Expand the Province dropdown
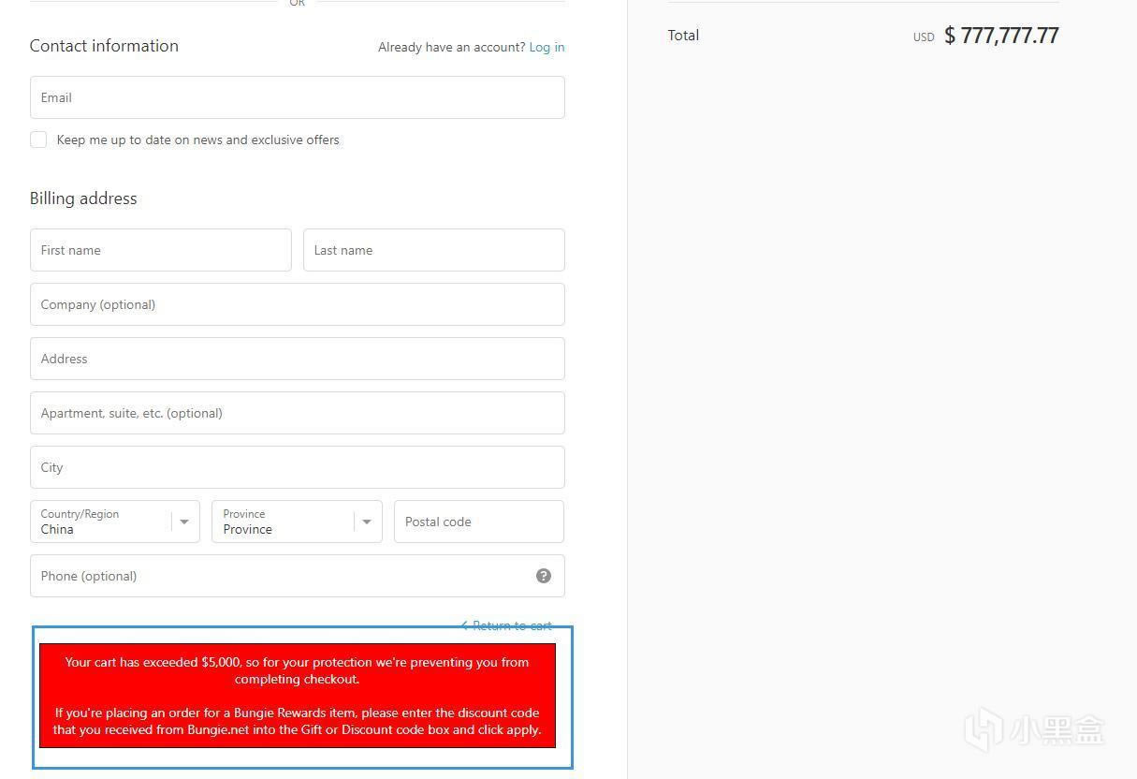The width and height of the screenshot is (1137, 779). 297,522
